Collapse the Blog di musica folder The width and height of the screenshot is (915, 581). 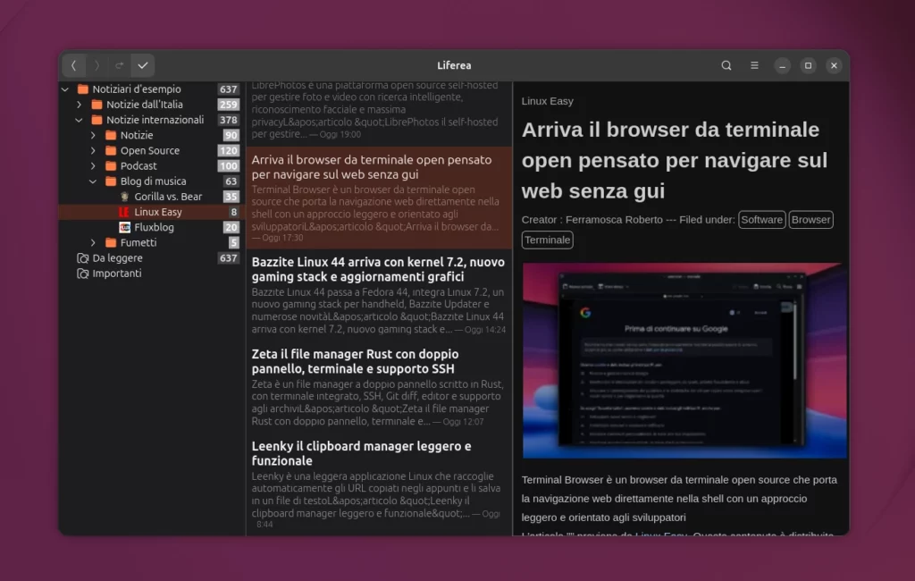click(93, 181)
